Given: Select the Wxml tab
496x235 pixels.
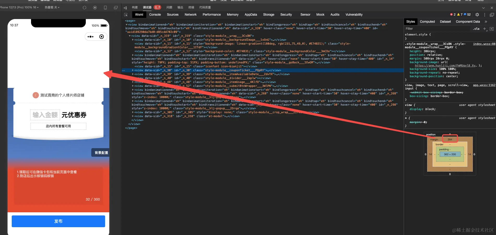Looking at the screenshot, I should [x=139, y=15].
